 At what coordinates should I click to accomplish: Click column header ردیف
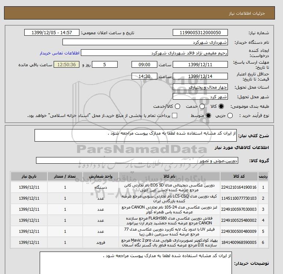tap(263, 176)
